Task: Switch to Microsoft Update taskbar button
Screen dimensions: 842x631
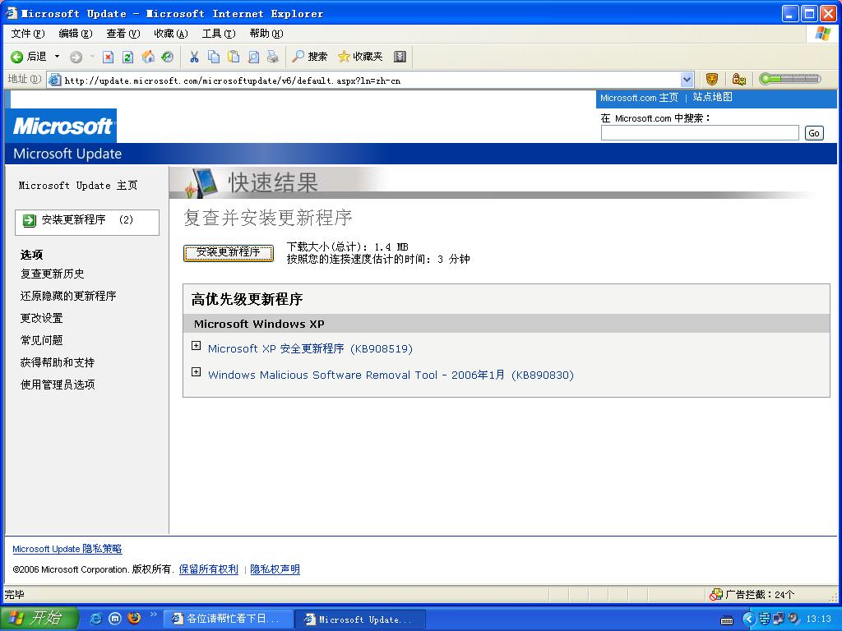Action: [360, 619]
